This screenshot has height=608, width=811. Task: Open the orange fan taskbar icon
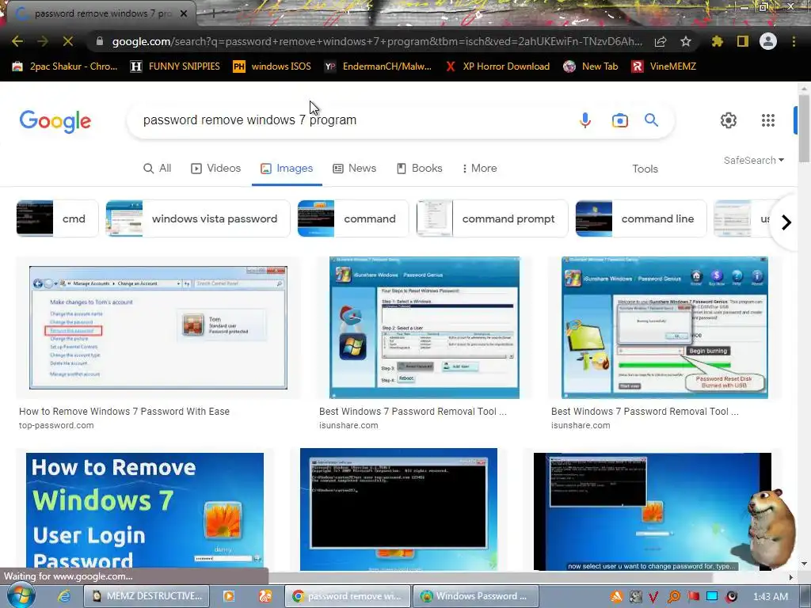pos(265,596)
